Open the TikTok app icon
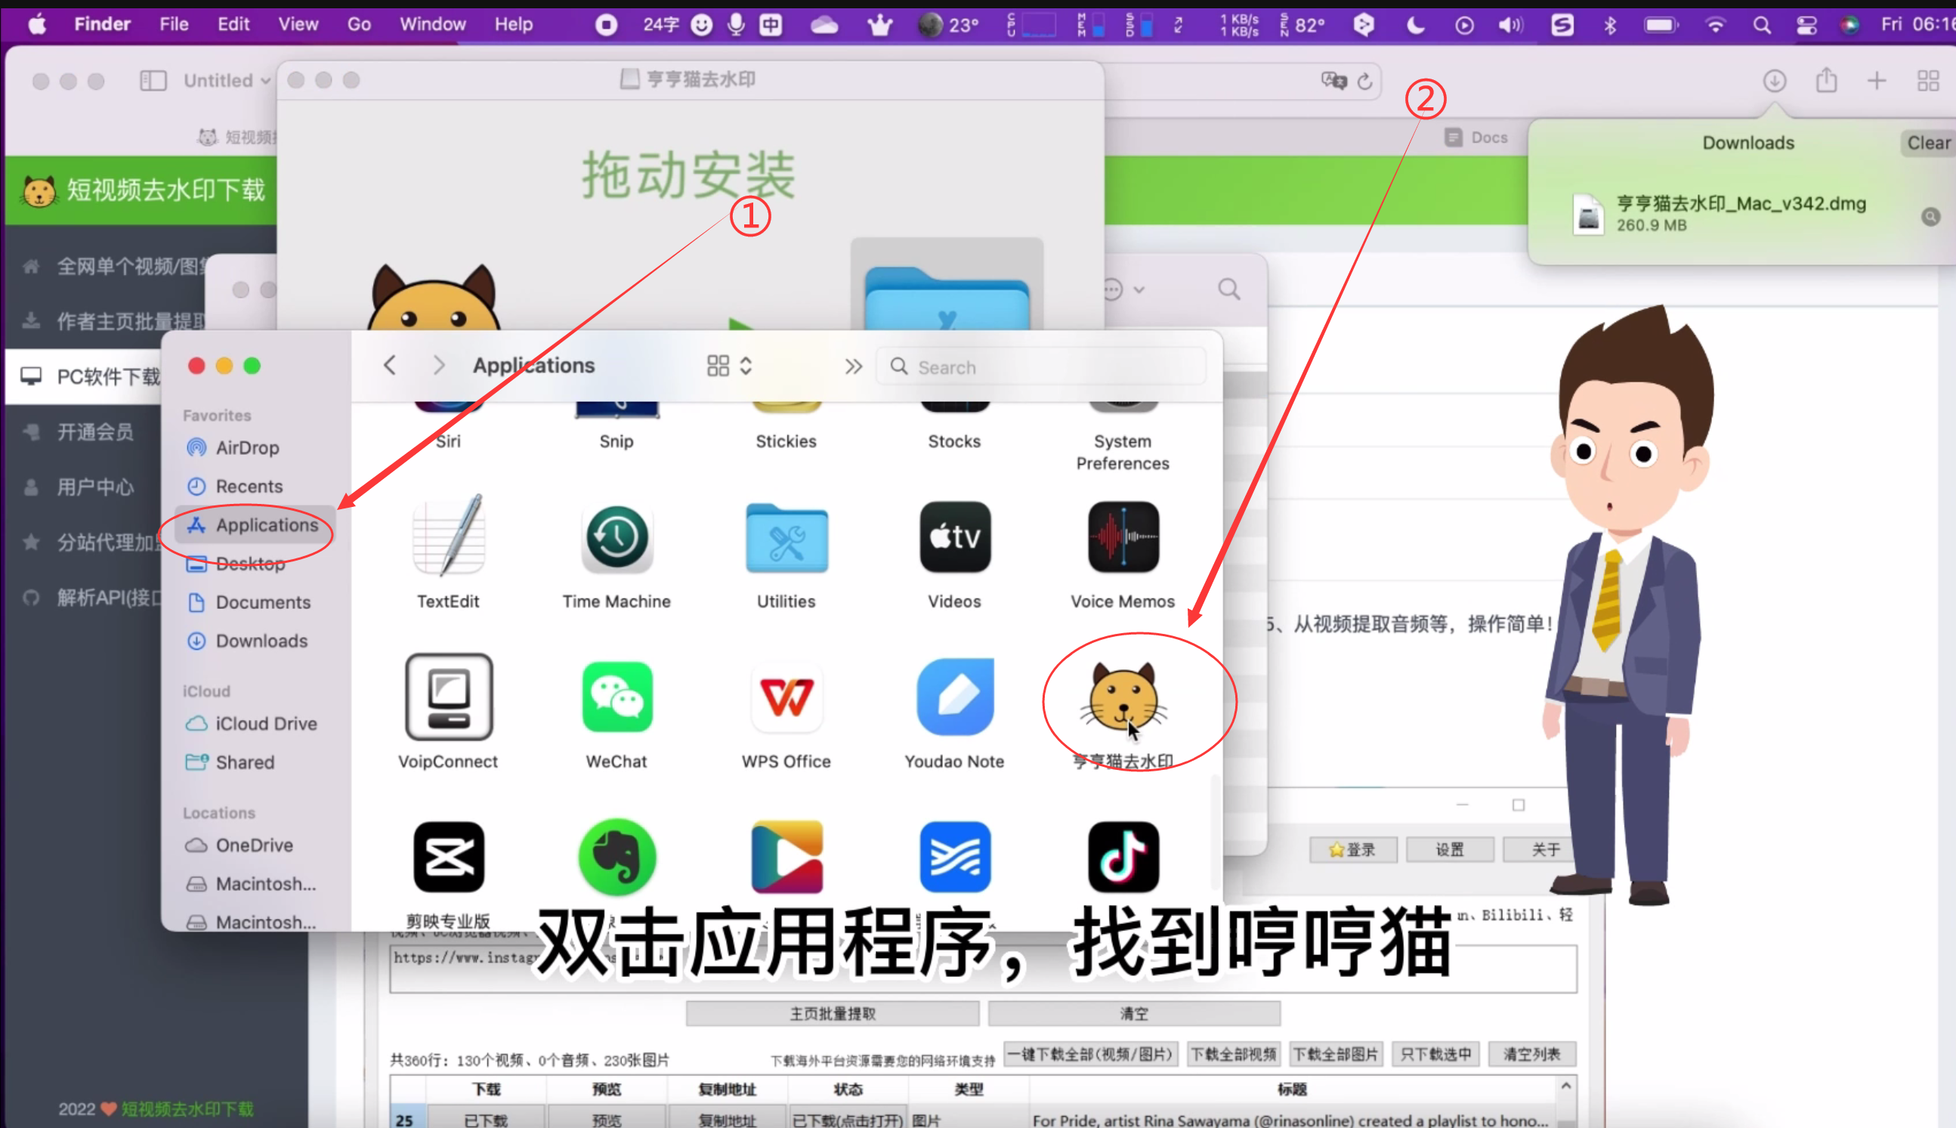The image size is (1956, 1128). tap(1123, 858)
